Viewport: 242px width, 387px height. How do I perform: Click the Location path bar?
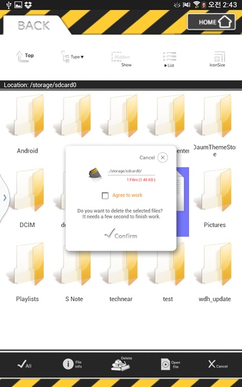[x=121, y=85]
